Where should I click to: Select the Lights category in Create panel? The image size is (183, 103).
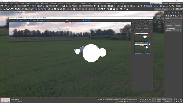pyautogui.click(x=171, y=16)
